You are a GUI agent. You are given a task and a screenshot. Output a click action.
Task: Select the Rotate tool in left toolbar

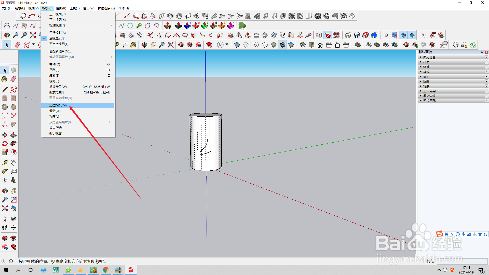[x=5, y=144]
